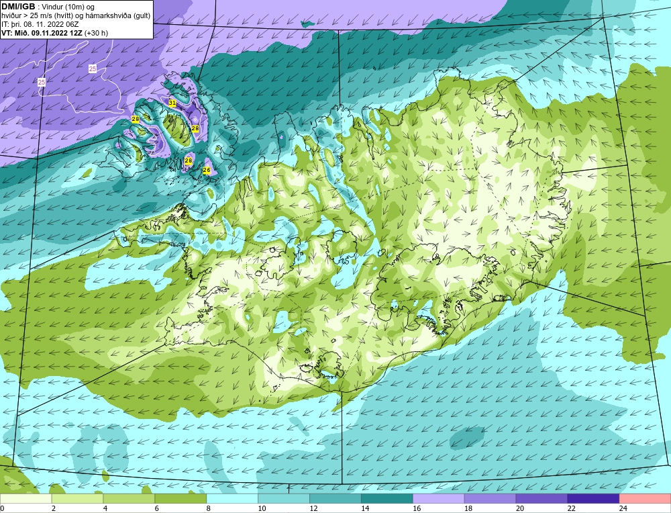Click the legend scale value 18
The width and height of the screenshot is (671, 513).
468,509
